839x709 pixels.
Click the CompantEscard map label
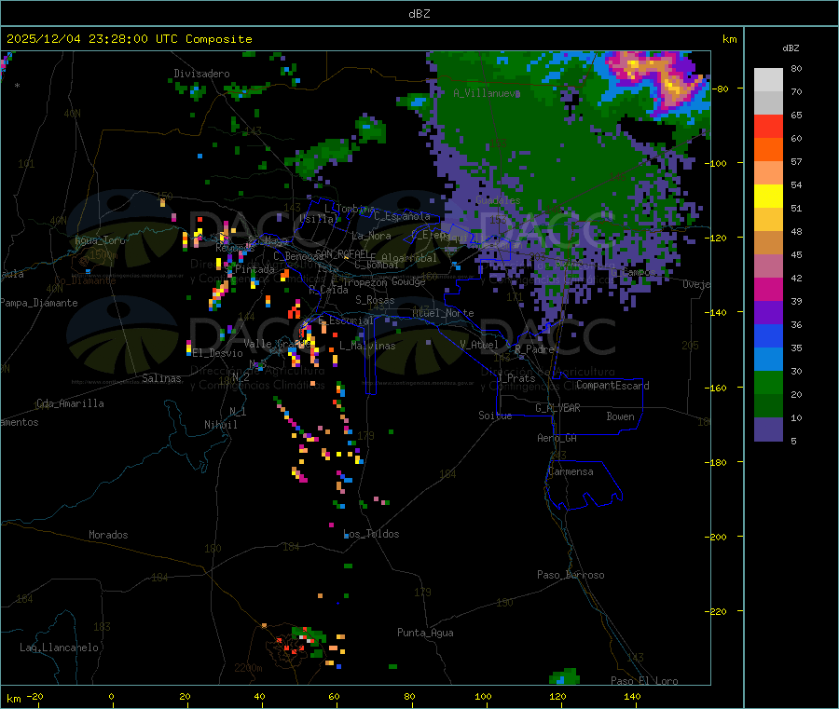612,386
